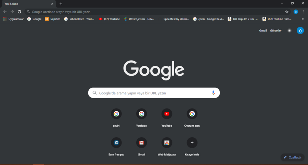Click the Özelleştir customize button

point(293,157)
